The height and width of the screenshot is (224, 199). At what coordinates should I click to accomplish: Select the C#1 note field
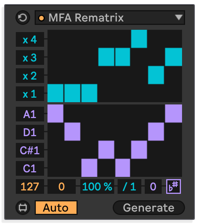[30, 150]
